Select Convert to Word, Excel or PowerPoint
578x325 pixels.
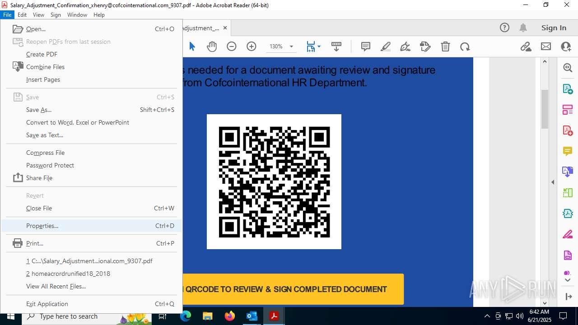pos(92,122)
